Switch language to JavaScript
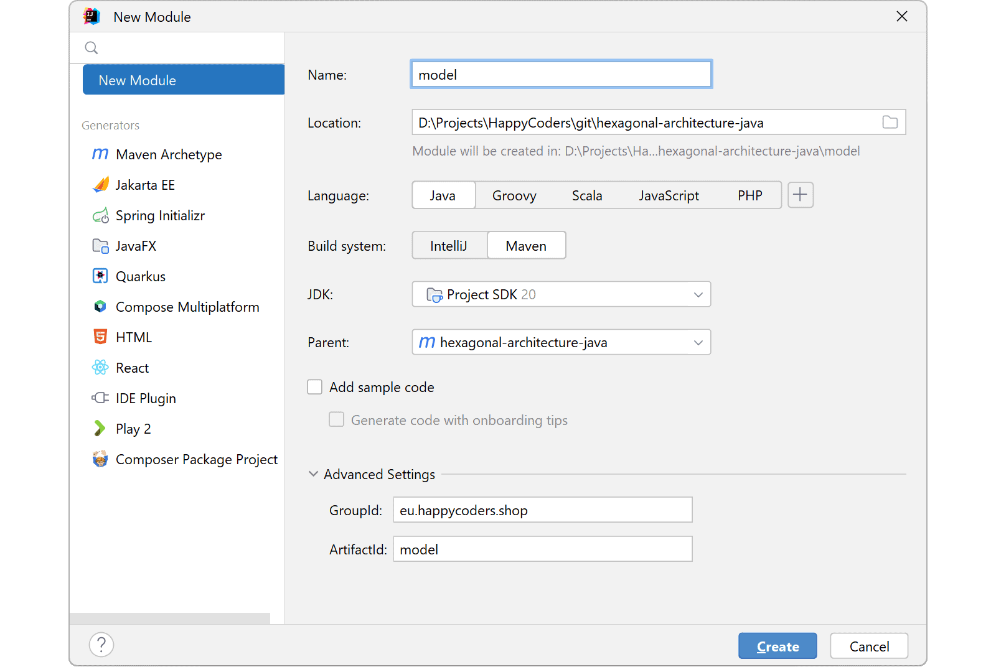 point(669,195)
